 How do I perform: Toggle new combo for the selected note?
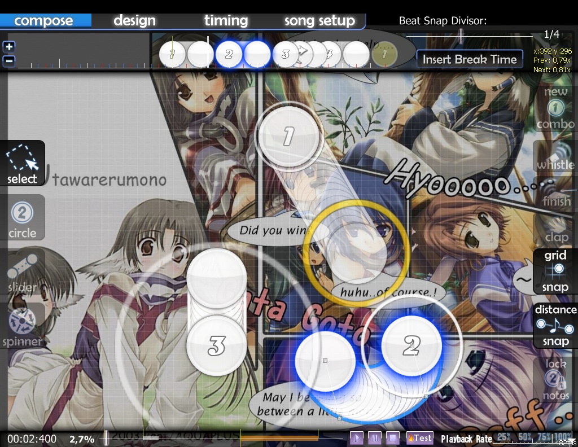[x=555, y=108]
